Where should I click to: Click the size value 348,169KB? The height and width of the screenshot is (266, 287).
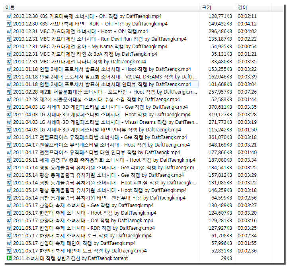(x=220, y=145)
